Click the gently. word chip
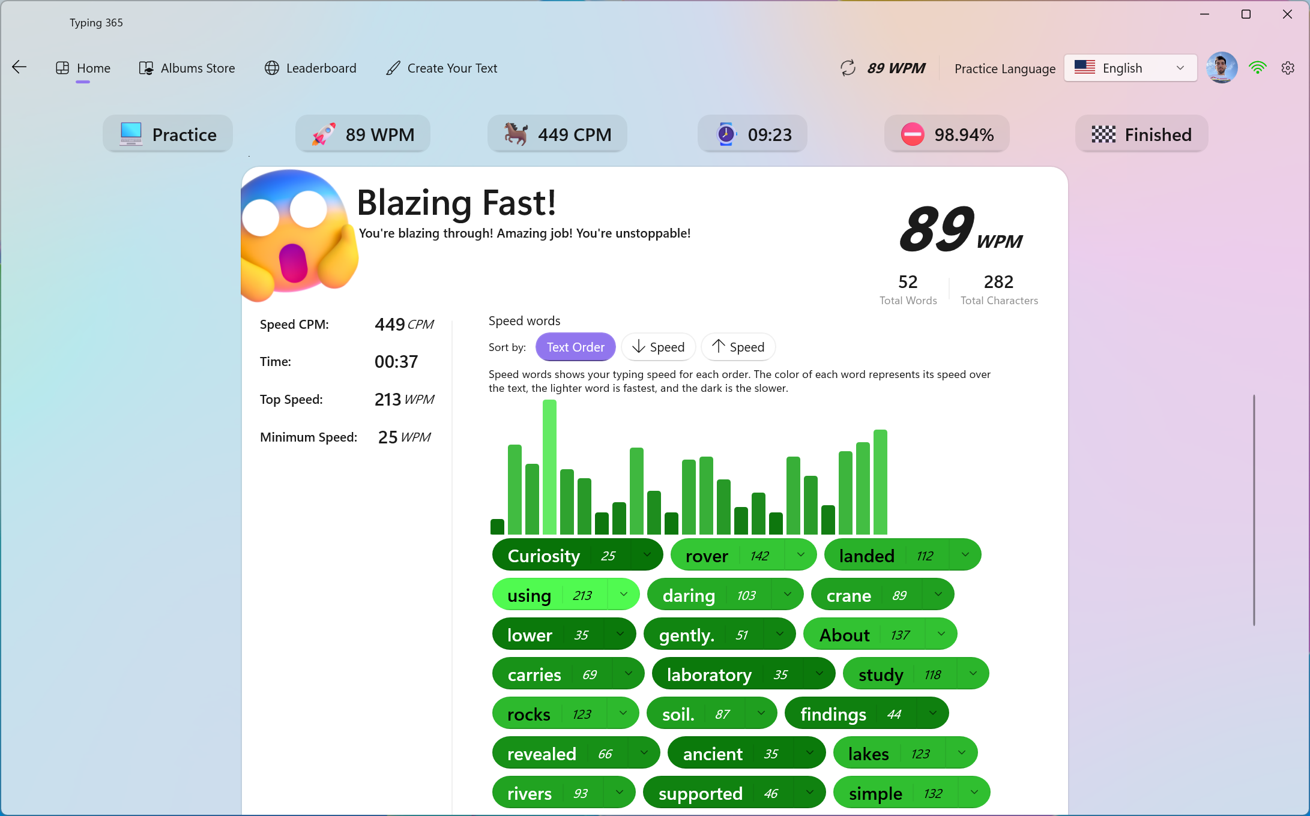The image size is (1310, 816). (x=719, y=634)
